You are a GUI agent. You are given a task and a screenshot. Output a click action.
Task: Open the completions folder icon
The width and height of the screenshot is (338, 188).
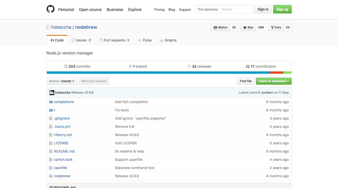pos(51,102)
